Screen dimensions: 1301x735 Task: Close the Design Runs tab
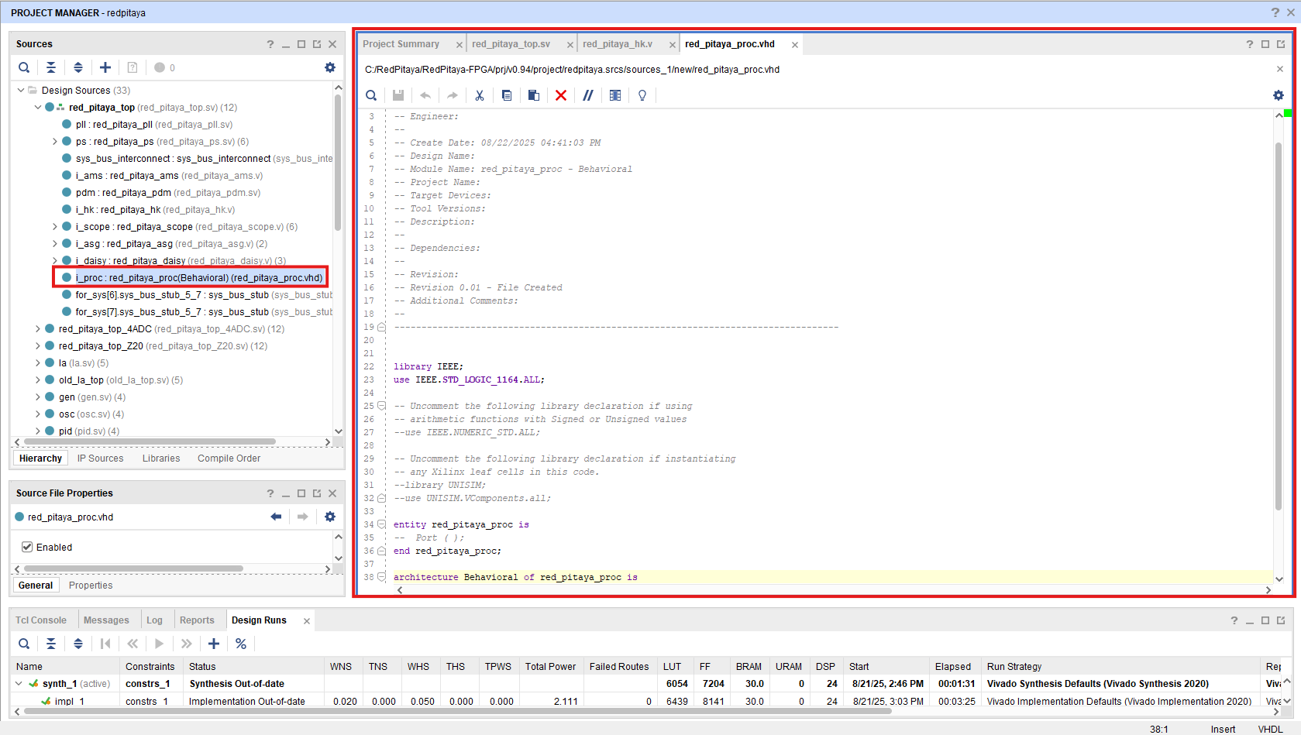[307, 621]
